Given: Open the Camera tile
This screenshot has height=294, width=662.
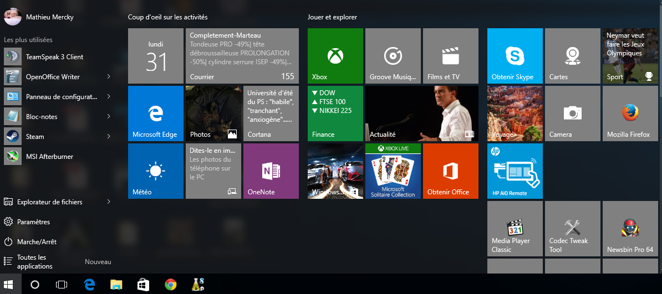Looking at the screenshot, I should point(573,114).
